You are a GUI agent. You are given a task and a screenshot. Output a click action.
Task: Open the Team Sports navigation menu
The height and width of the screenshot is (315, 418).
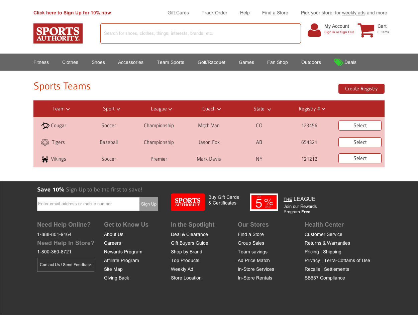tap(171, 62)
